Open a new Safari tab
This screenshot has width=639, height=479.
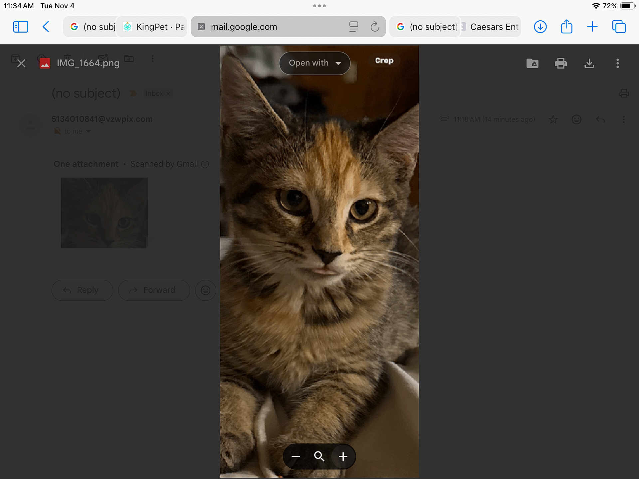(592, 27)
